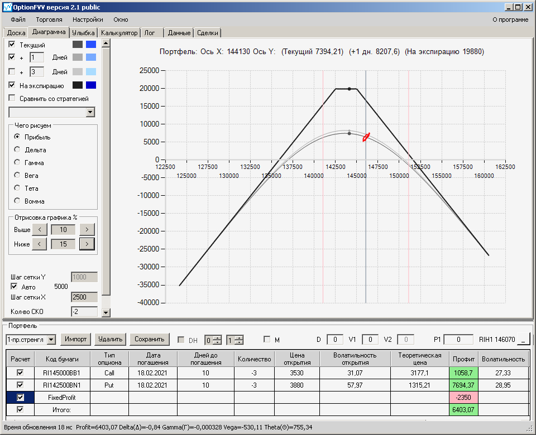Screen dimensions: 536x435
Task: Uncheck the Текущий checkbox
Action: 12,44
